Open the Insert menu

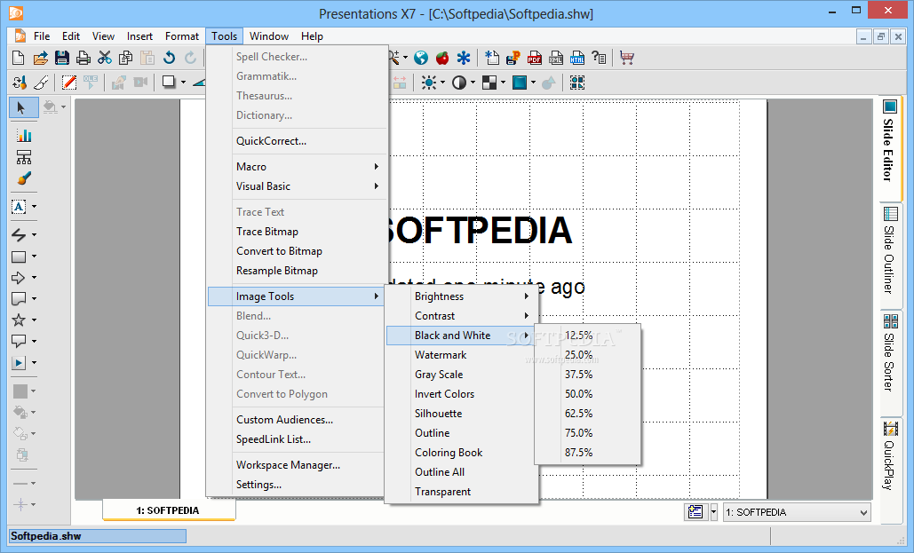(x=140, y=36)
